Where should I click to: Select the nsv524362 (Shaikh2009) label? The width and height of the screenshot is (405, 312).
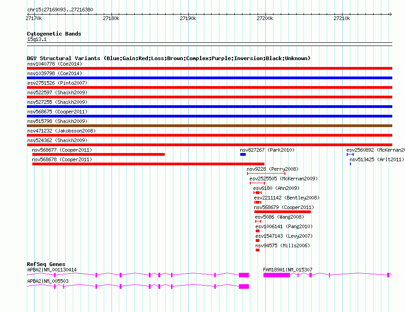[x=57, y=140]
